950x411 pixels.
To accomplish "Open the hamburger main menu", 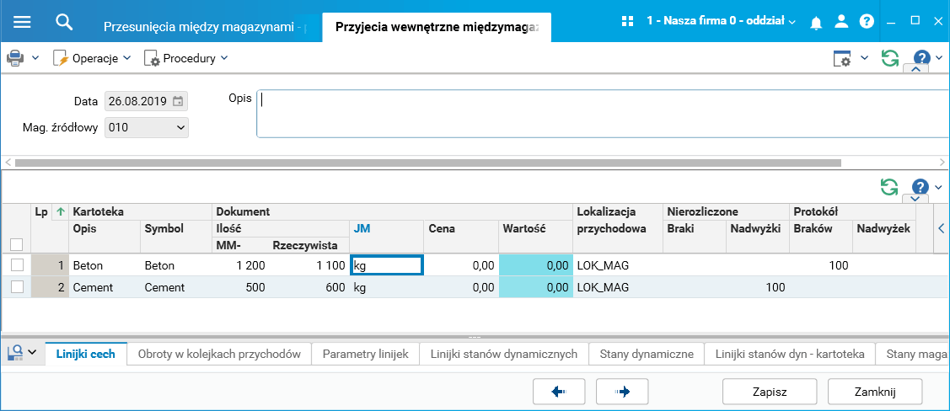I will point(22,22).
